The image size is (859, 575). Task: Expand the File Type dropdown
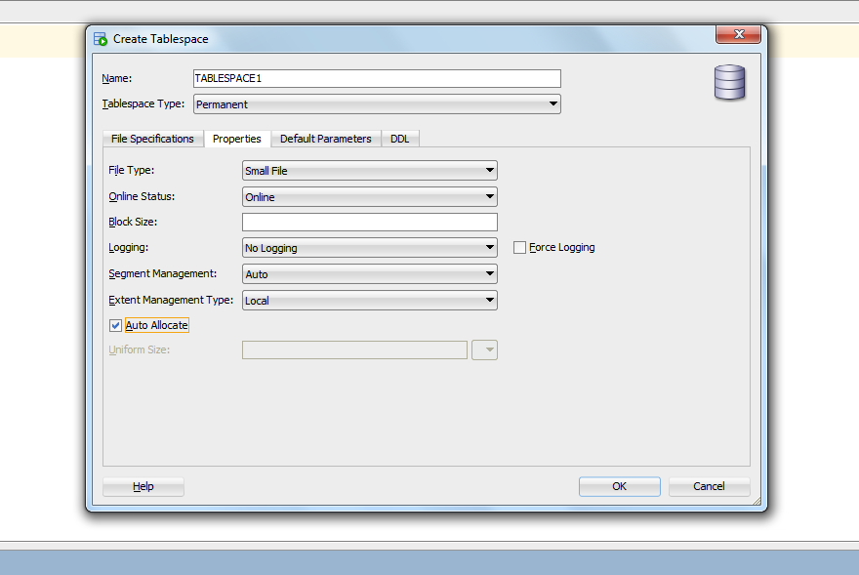coord(369,171)
